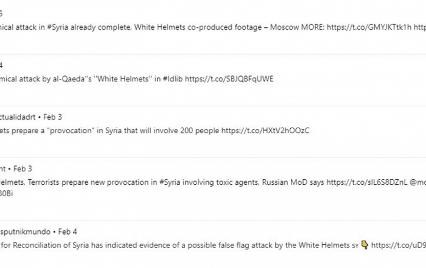This screenshot has height=268, width=426.
Task: Click Feb 4 date beside sputnikmundo
Action: point(68,232)
